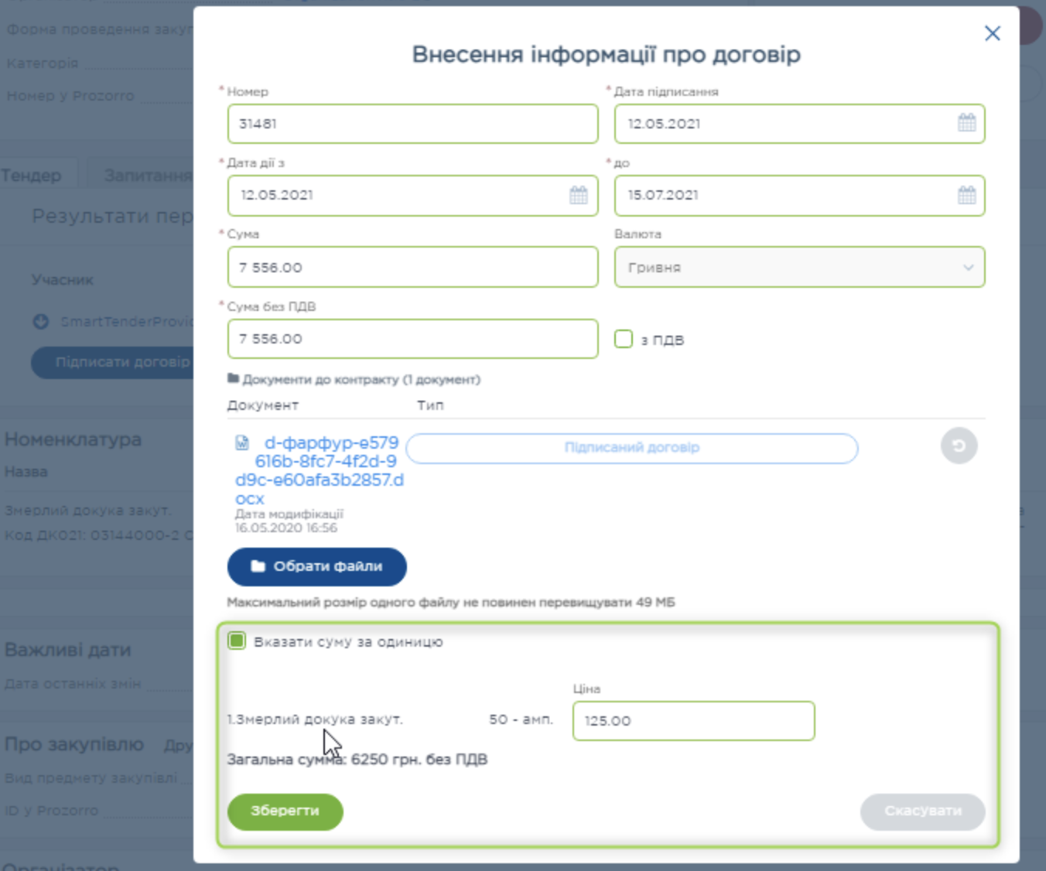Switch to the Тендер tab in background

point(31,176)
